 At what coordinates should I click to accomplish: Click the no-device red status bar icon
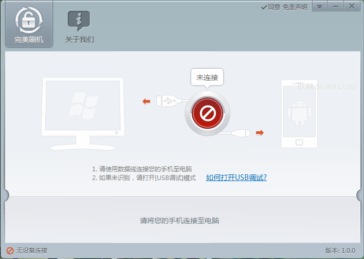tap(10, 250)
